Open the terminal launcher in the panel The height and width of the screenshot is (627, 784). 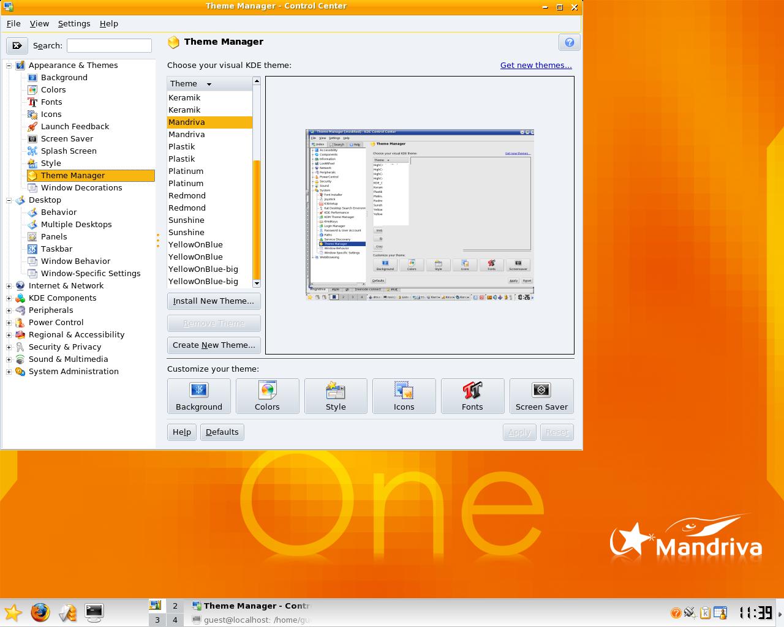(x=94, y=612)
